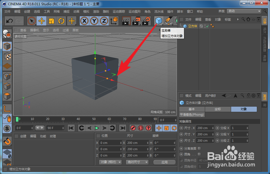Viewport: 270px width, 174px height.
Task: Toggle 尺寸 . X keyframe radio
Action: (181, 128)
